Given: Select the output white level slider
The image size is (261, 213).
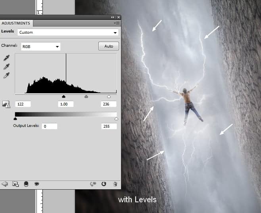Looking at the screenshot, I should (x=116, y=119).
